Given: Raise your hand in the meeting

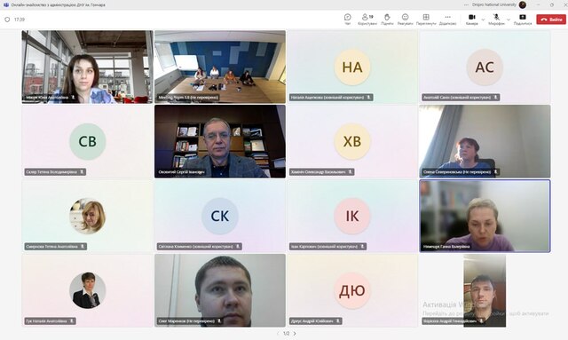Looking at the screenshot, I should coord(387,20).
